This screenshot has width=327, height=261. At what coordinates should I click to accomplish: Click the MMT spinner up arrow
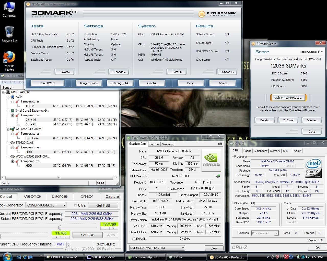68,243
